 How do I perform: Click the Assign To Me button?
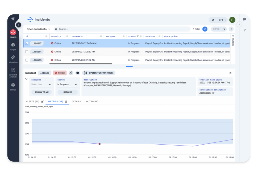[x=41, y=92]
